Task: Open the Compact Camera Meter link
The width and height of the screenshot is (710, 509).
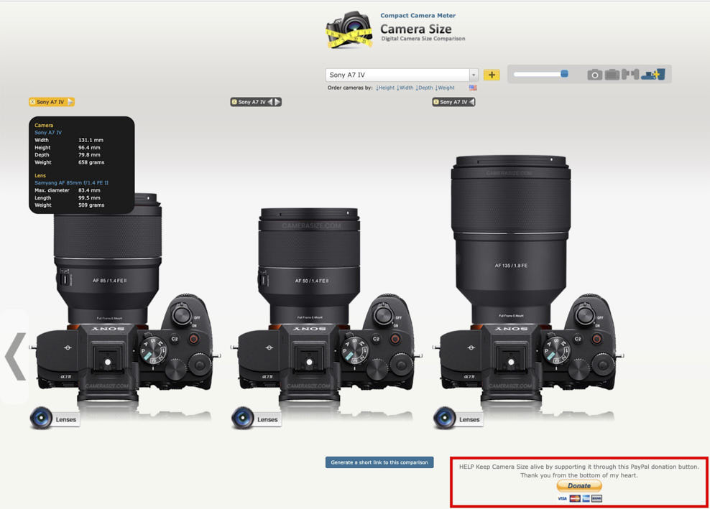Action: coord(418,15)
